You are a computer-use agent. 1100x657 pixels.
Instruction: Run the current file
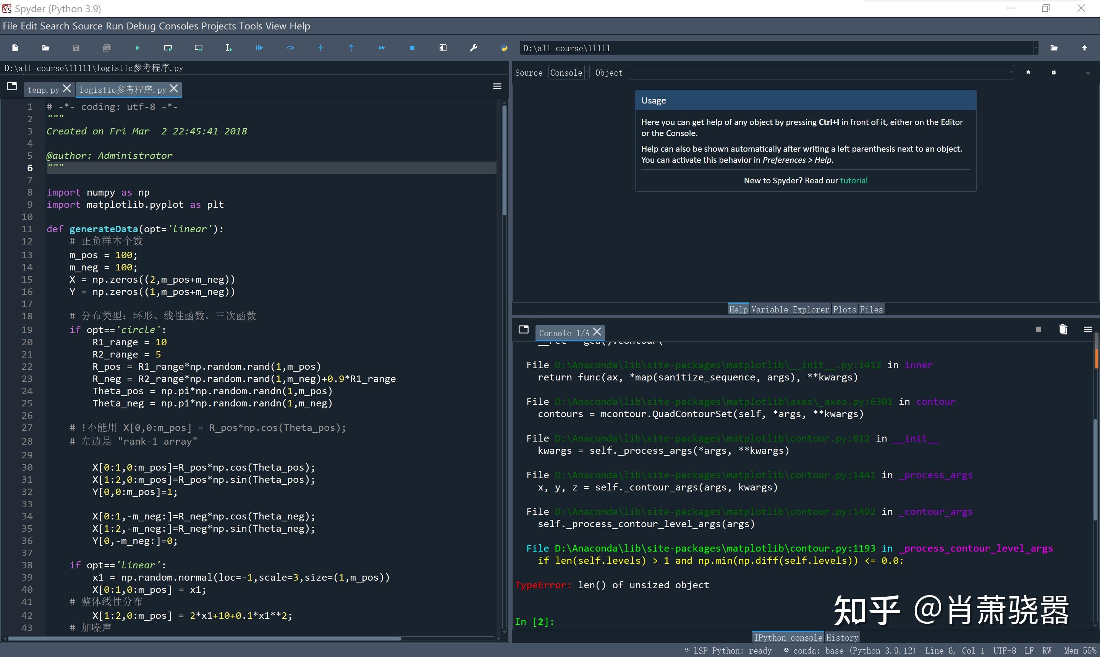(x=137, y=48)
